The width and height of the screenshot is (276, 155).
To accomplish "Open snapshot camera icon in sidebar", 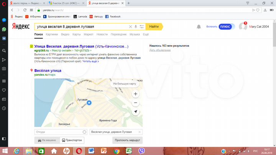I will (4, 69).
